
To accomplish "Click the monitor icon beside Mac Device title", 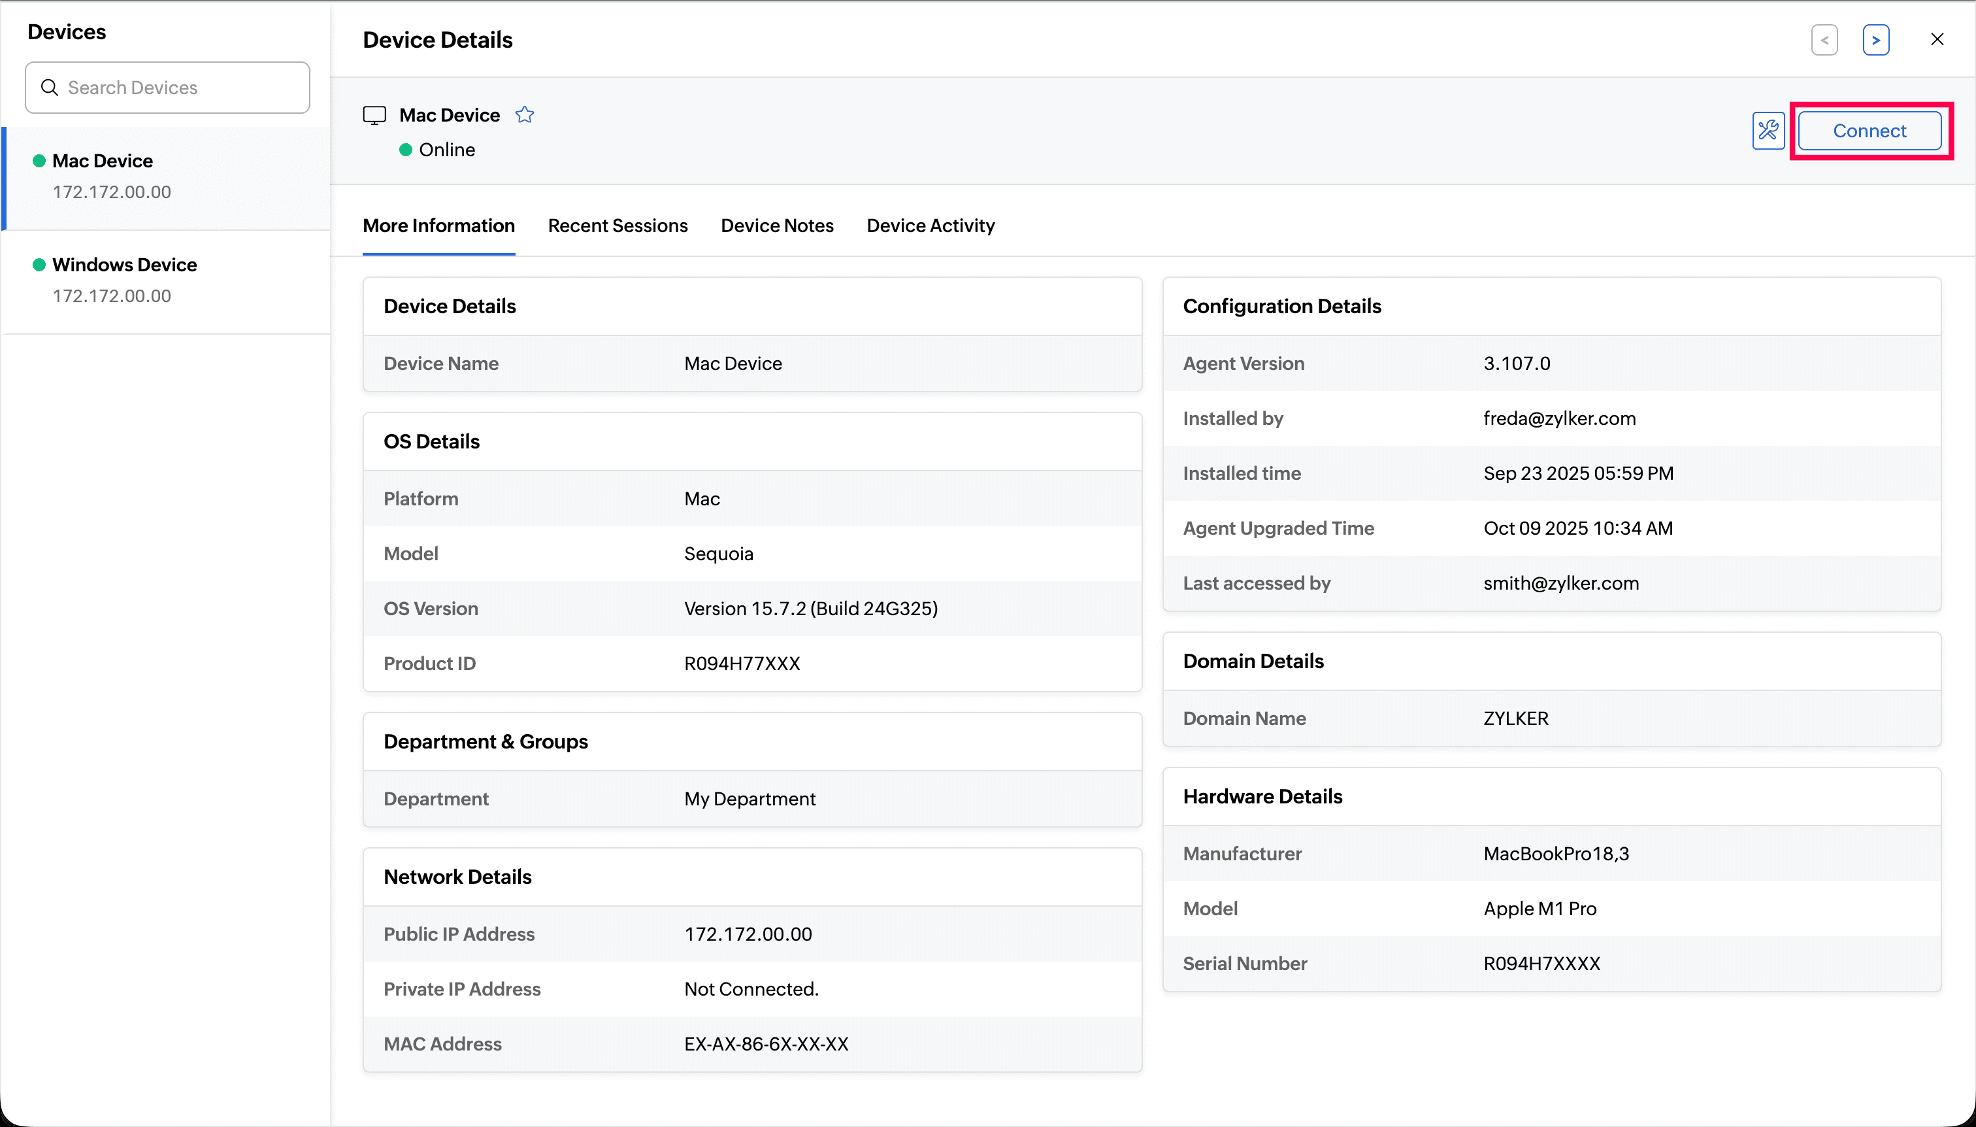I will [x=374, y=115].
